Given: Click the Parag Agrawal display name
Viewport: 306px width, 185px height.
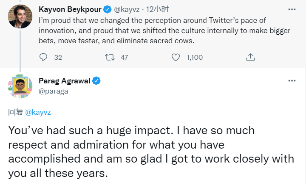Looking at the screenshot, I should [65, 81].
